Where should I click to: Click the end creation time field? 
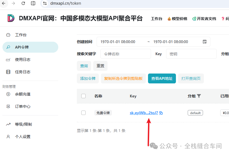(x=170, y=42)
